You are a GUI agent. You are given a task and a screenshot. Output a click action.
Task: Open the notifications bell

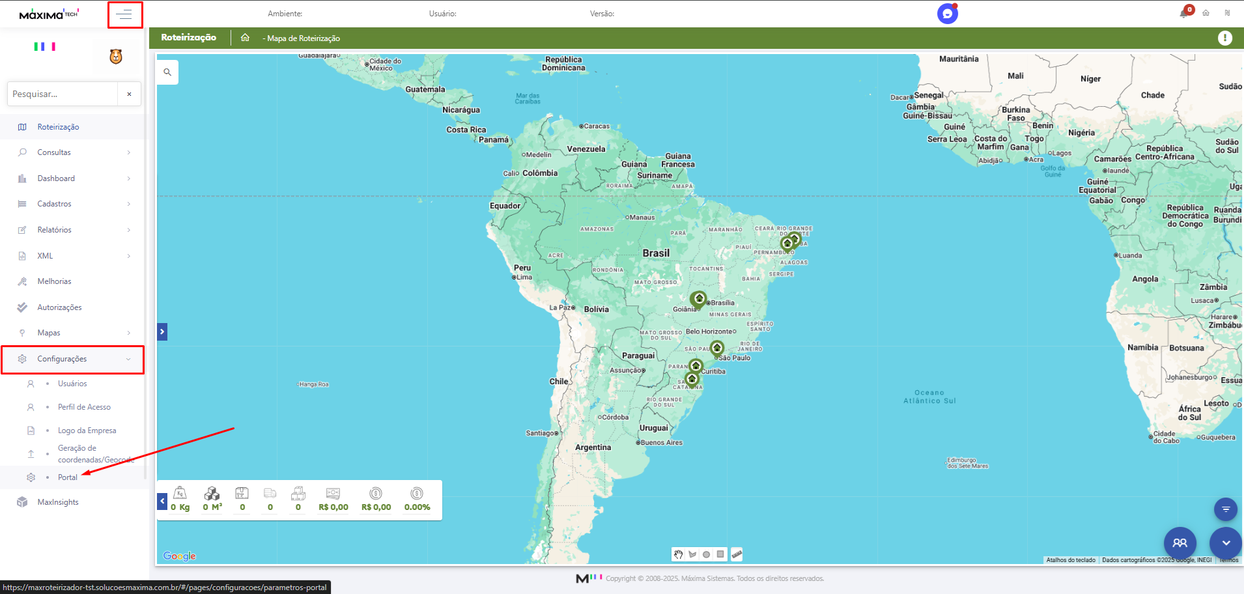click(x=1184, y=13)
